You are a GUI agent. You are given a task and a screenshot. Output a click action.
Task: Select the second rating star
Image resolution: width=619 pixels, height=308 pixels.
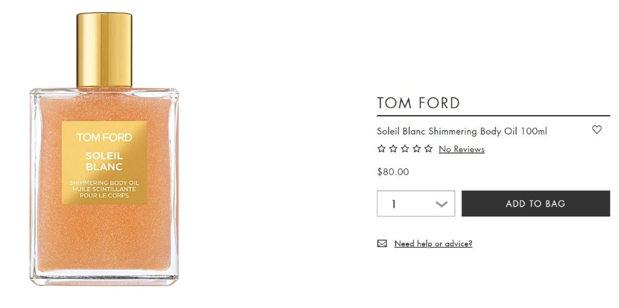tap(393, 149)
